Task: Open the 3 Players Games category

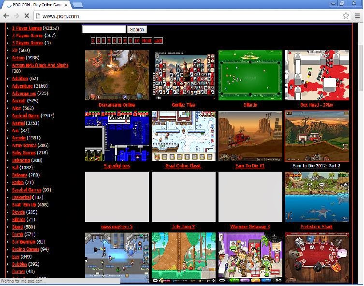Action: 28,43
